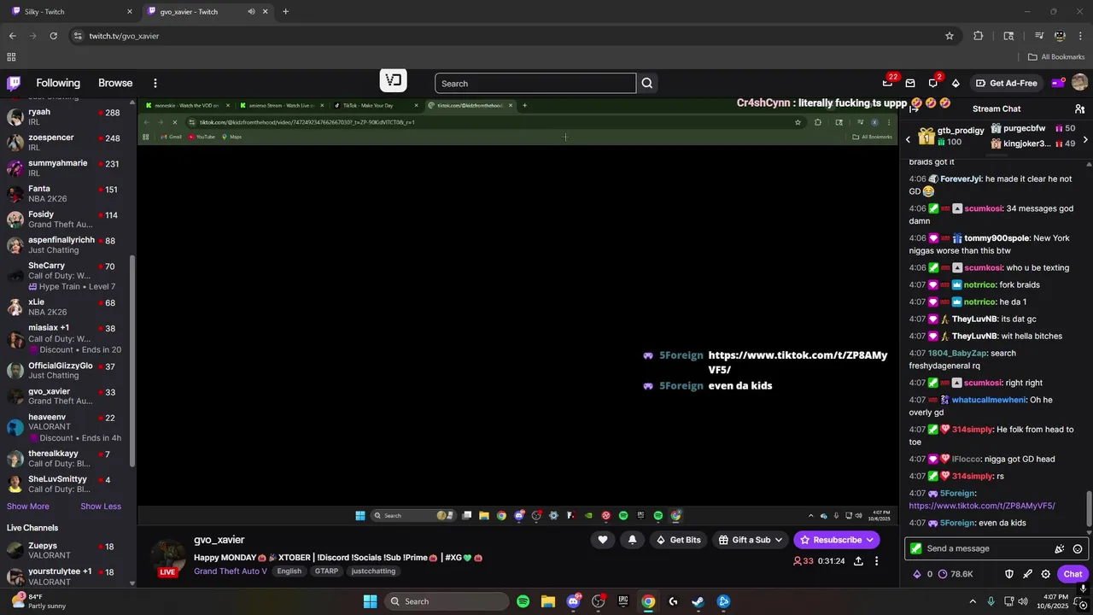This screenshot has height=615, width=1093.
Task: Click the justchatting tag
Action: (x=373, y=571)
